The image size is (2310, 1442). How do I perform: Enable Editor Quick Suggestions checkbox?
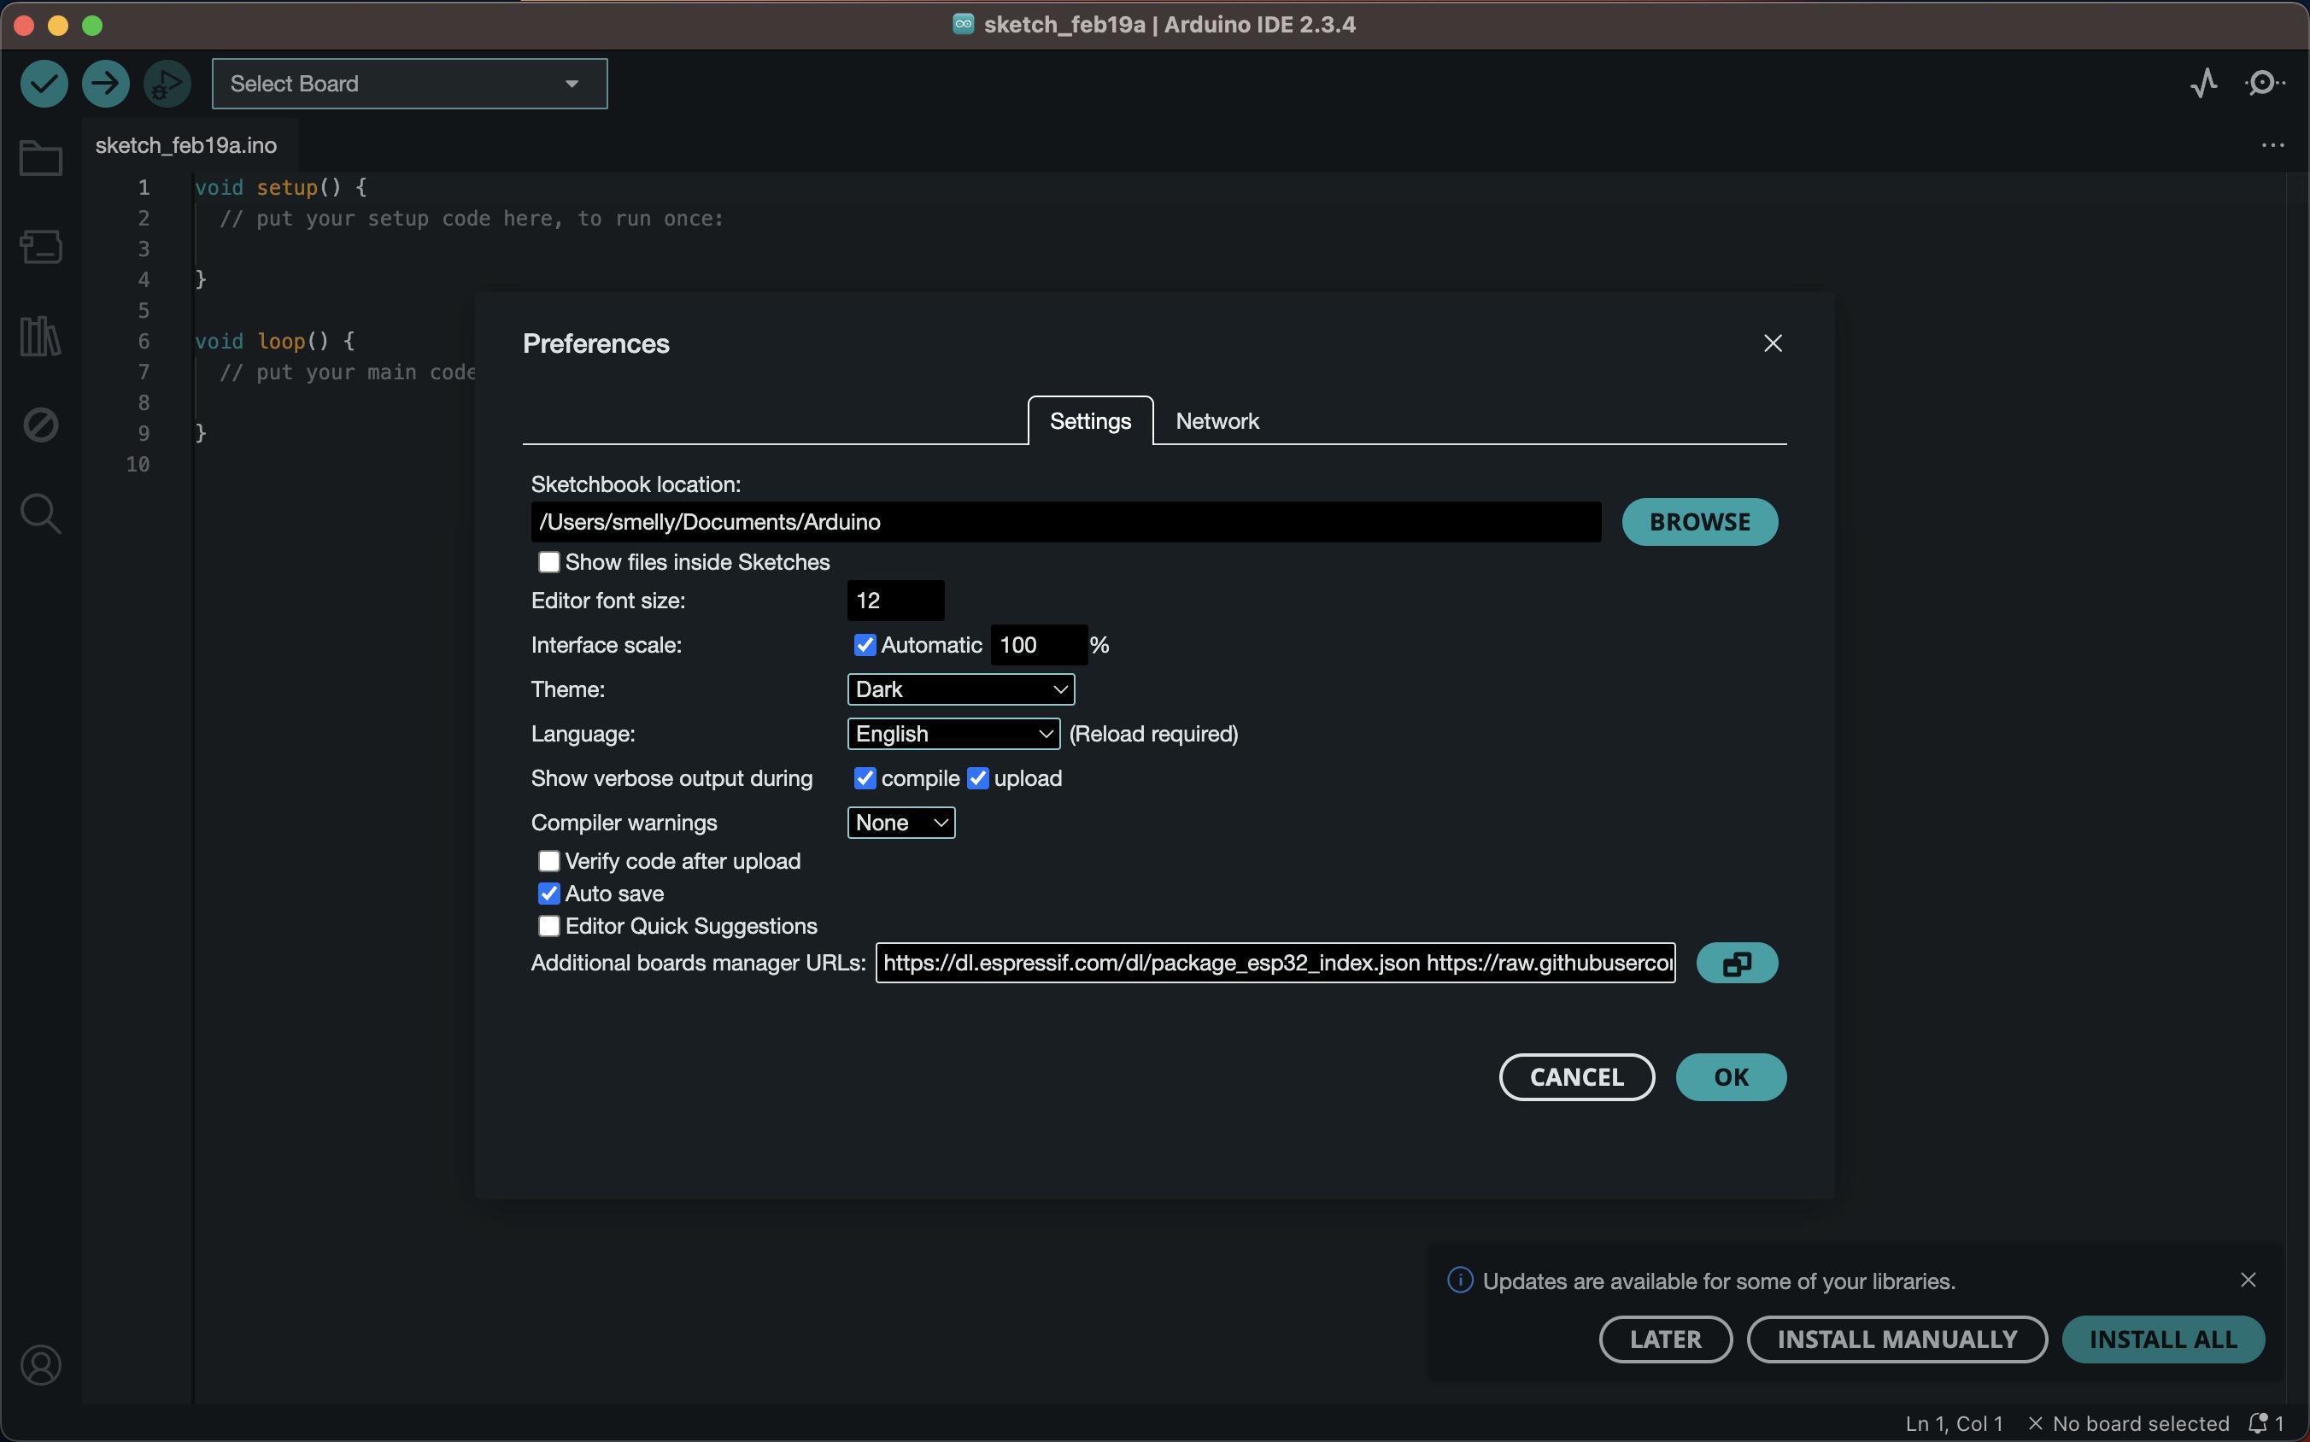(x=548, y=927)
